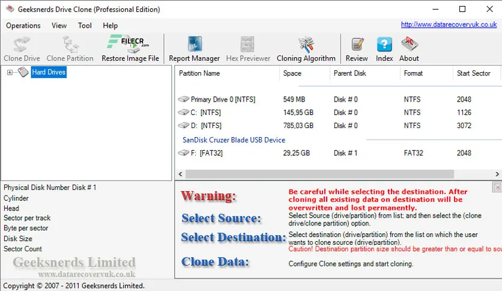Click the start sector value 3072
Viewport: 502px width, 291px height.
click(464, 126)
